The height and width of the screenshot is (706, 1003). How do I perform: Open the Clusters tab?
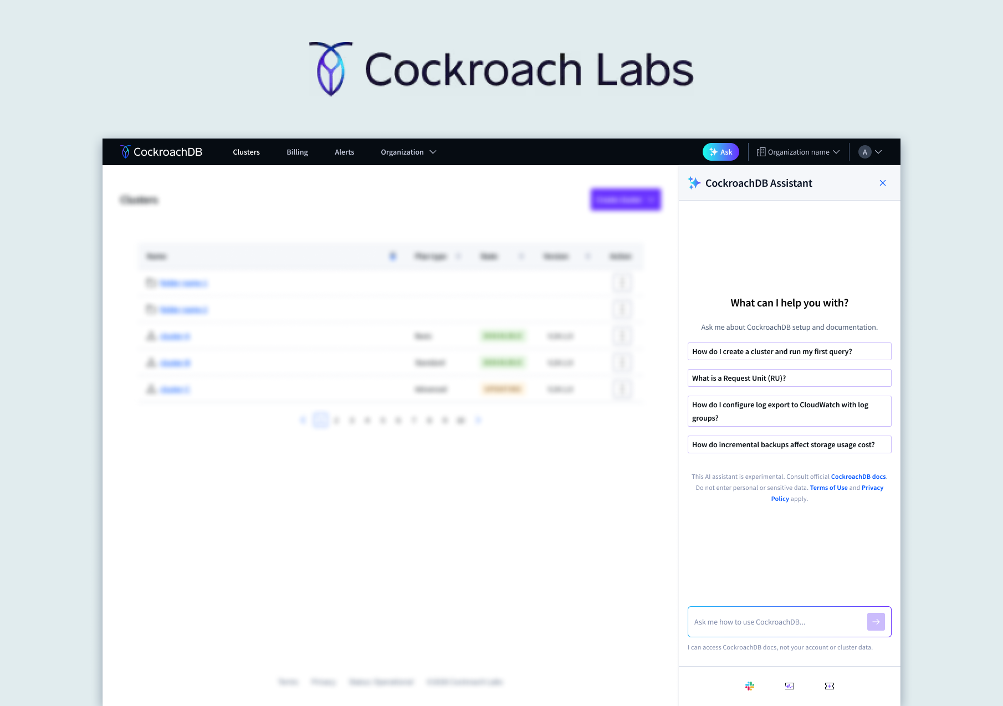pos(246,152)
